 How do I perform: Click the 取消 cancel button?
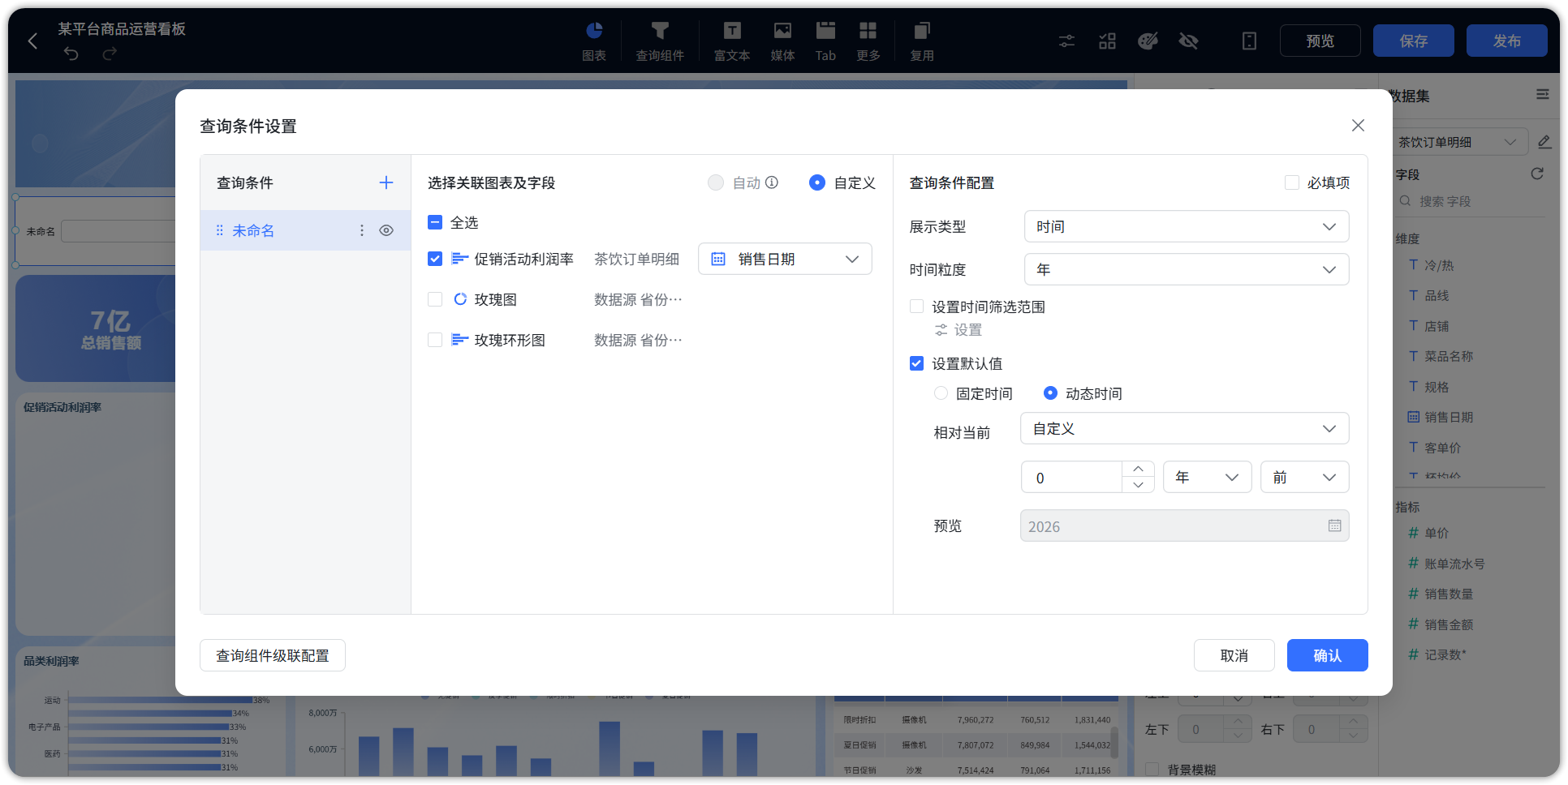pos(1234,655)
